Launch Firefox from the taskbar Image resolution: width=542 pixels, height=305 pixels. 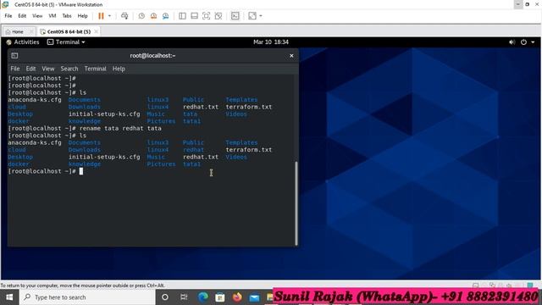click(237, 297)
